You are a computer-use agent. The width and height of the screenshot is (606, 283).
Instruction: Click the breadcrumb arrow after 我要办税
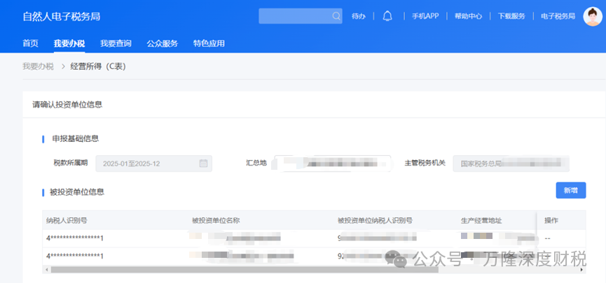62,66
